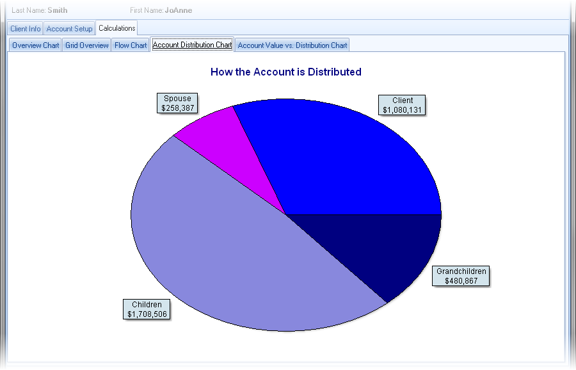This screenshot has height=370, width=576.
Task: Click the Children $1,708,506 data label
Action: point(147,309)
